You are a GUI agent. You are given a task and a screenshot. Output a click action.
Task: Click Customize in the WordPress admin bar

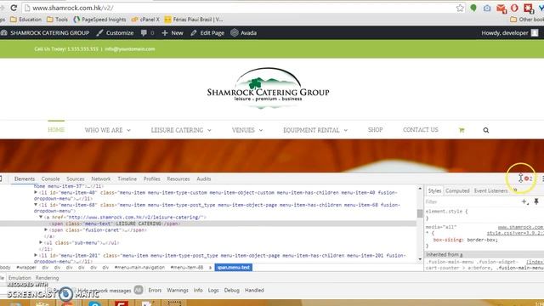point(115,33)
